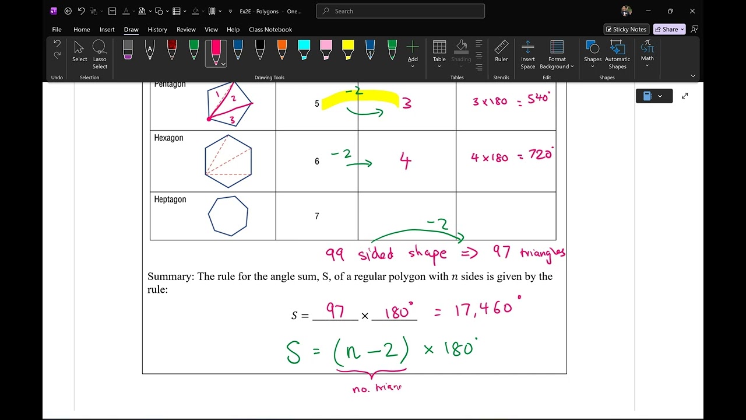Open the Share dropdown arrow
The image size is (746, 420).
tap(682, 29)
